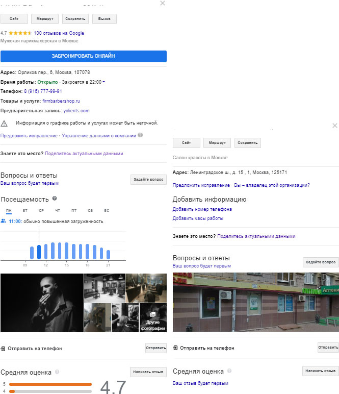Click Добавить часы работы link

click(198, 218)
